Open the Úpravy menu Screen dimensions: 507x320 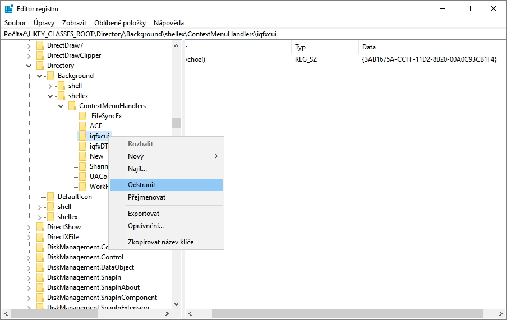44,23
